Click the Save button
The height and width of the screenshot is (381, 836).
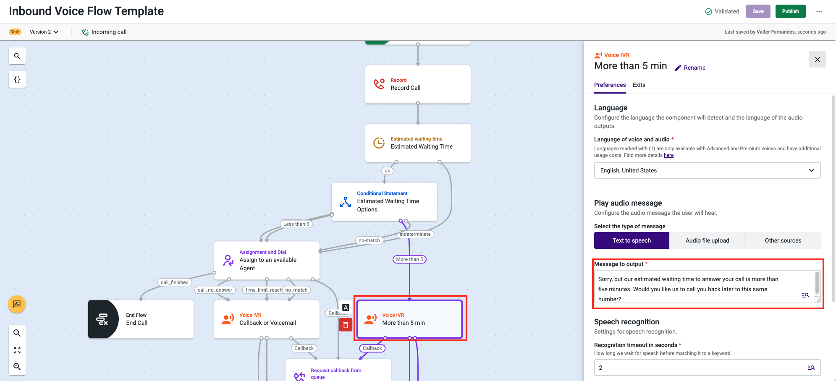[x=758, y=11]
